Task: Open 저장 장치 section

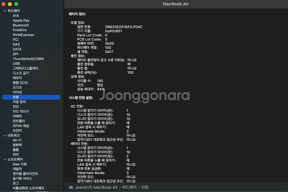Action: pyautogui.click(x=19, y=102)
